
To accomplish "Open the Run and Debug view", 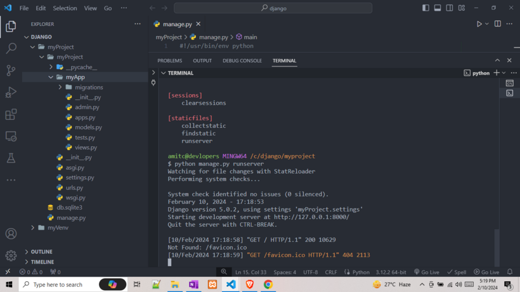I will [11, 92].
